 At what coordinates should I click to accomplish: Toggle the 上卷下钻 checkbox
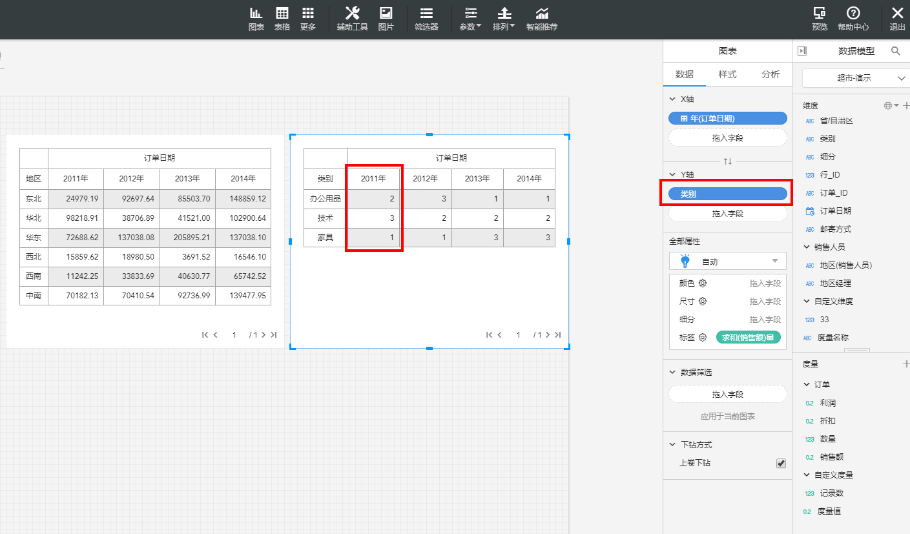[781, 464]
